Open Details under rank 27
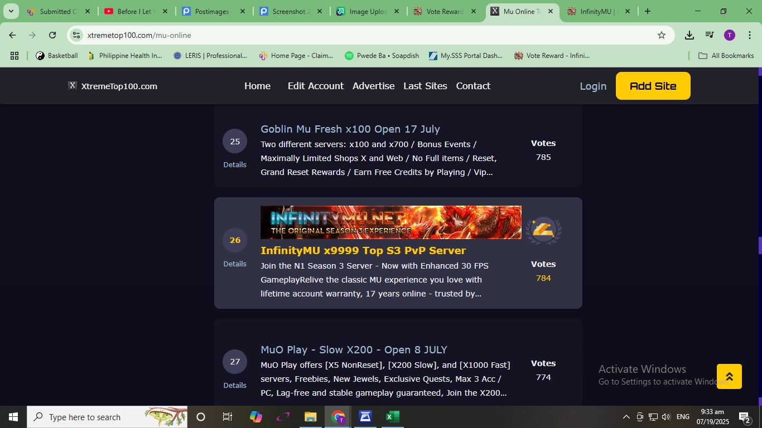This screenshot has height=428, width=762. [235, 385]
